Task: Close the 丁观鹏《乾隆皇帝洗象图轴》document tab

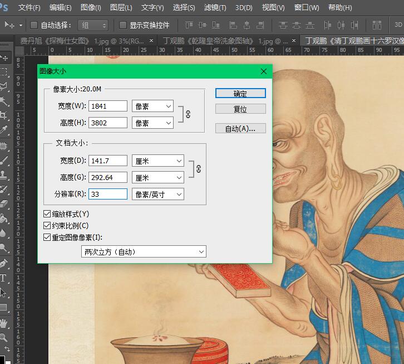Action: coord(294,41)
